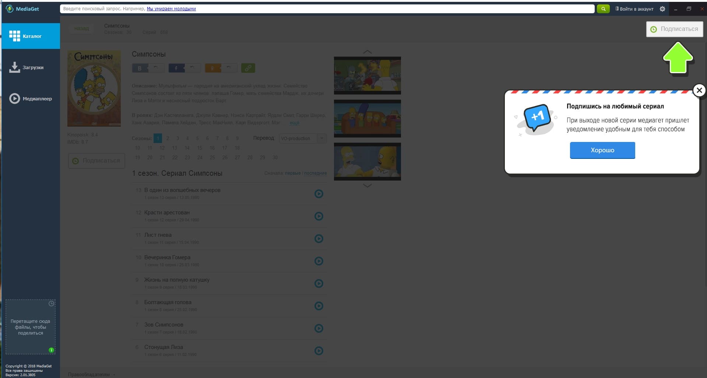The image size is (707, 378).
Task: Click Подписаться under the poster
Action: (x=96, y=161)
